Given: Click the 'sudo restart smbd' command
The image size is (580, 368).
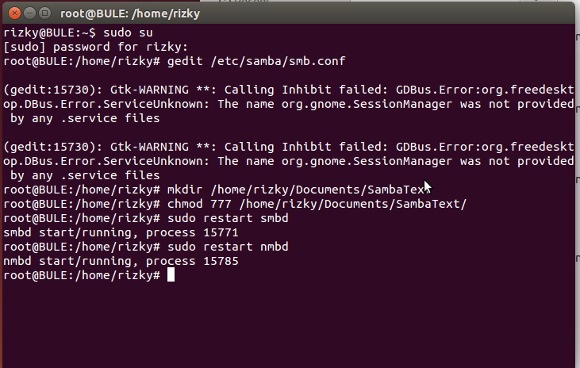Looking at the screenshot, I should 228,218.
